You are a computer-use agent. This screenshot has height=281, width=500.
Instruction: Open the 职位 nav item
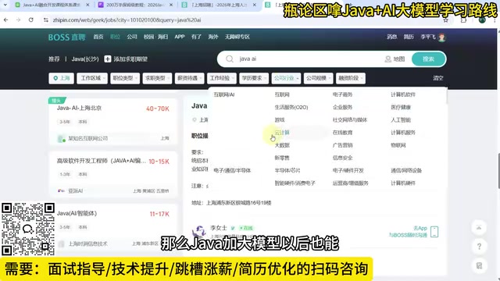[x=115, y=37]
